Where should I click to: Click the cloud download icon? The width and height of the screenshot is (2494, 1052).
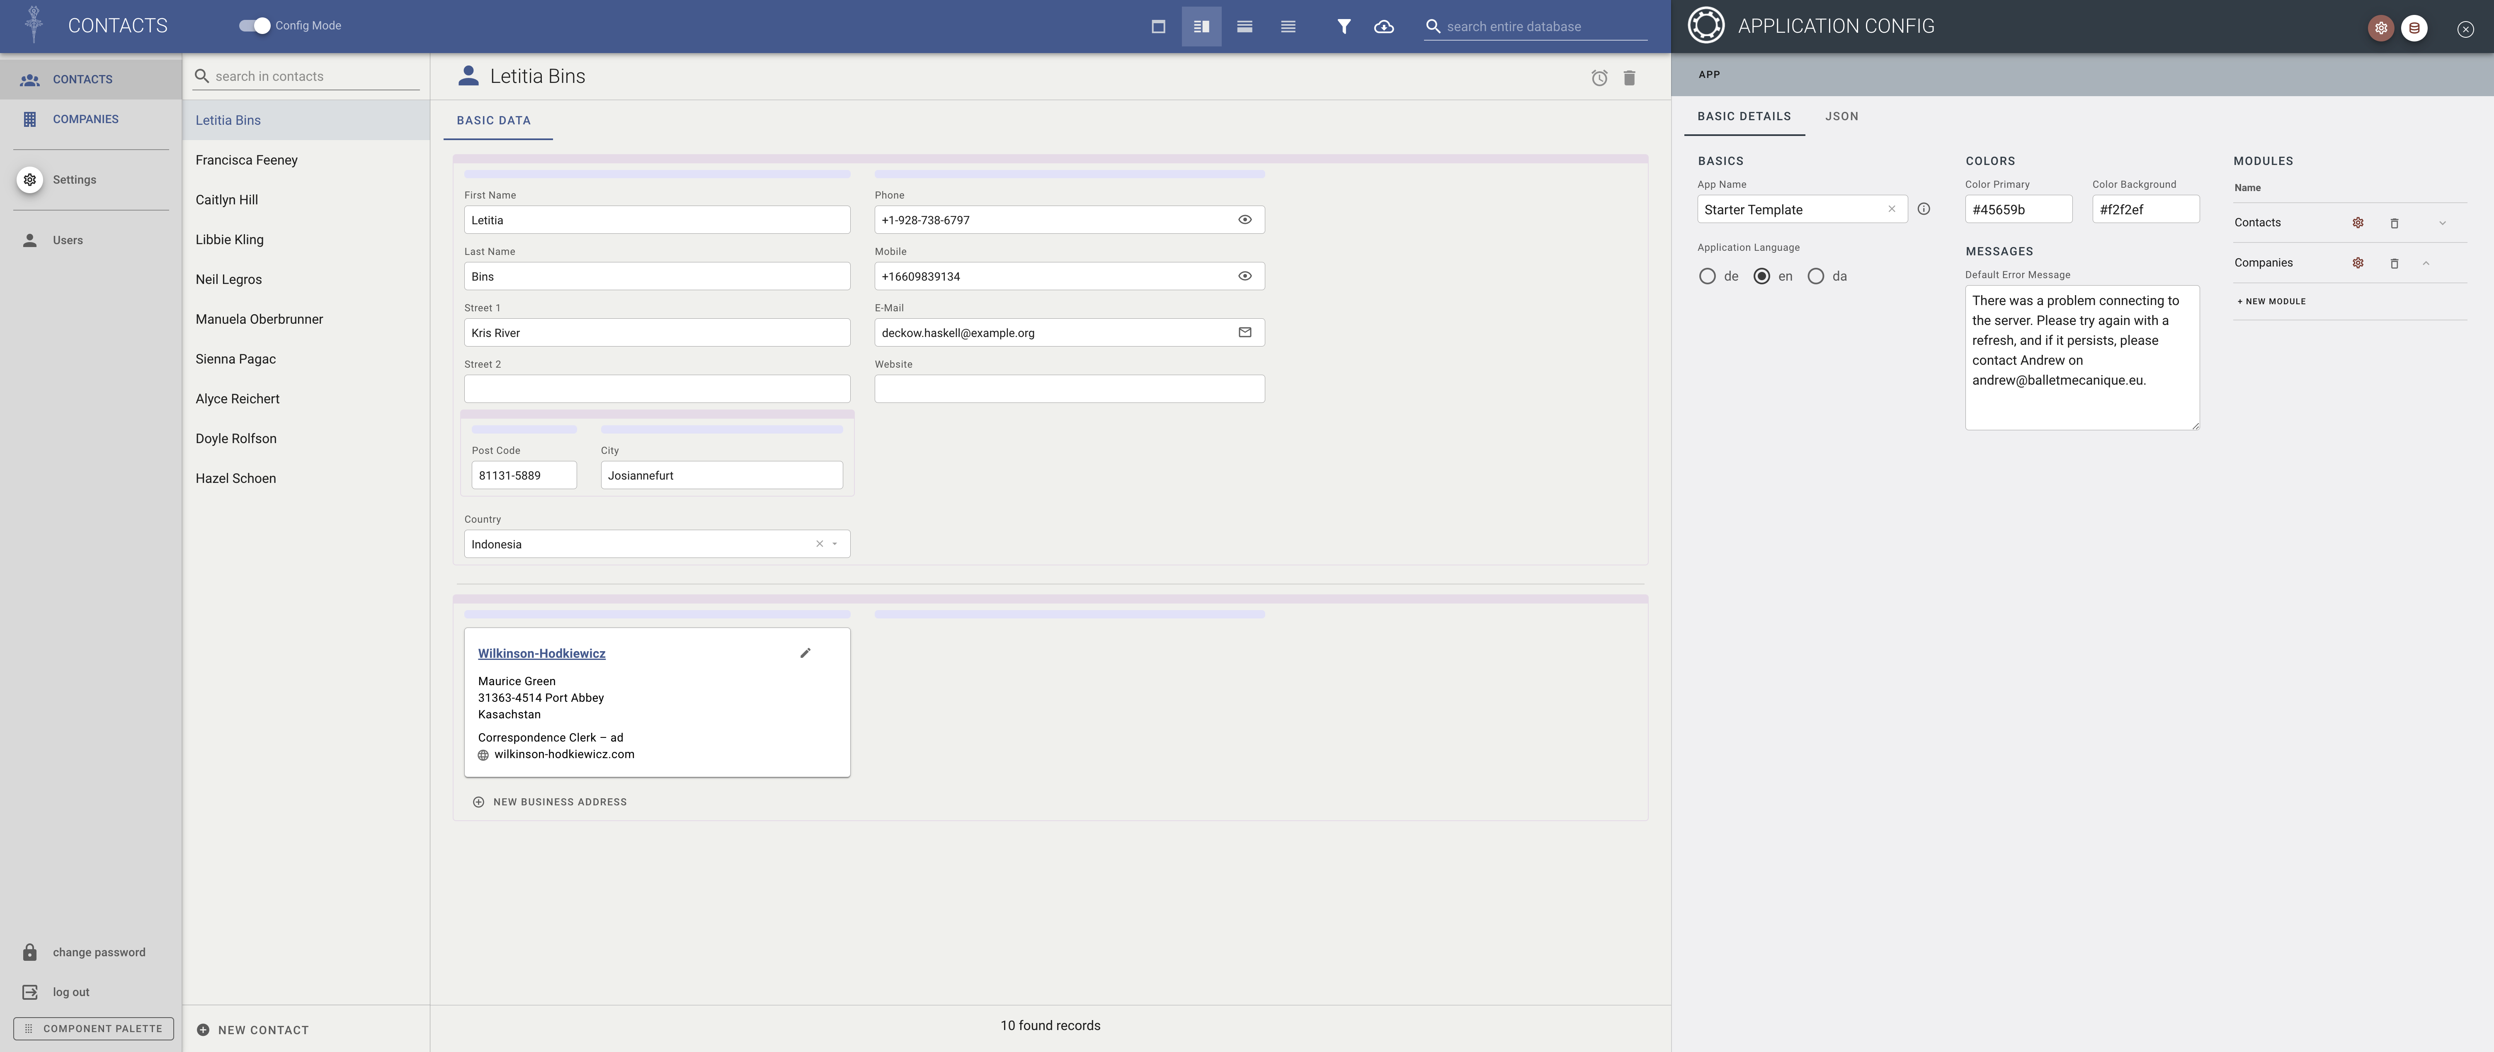click(1383, 26)
